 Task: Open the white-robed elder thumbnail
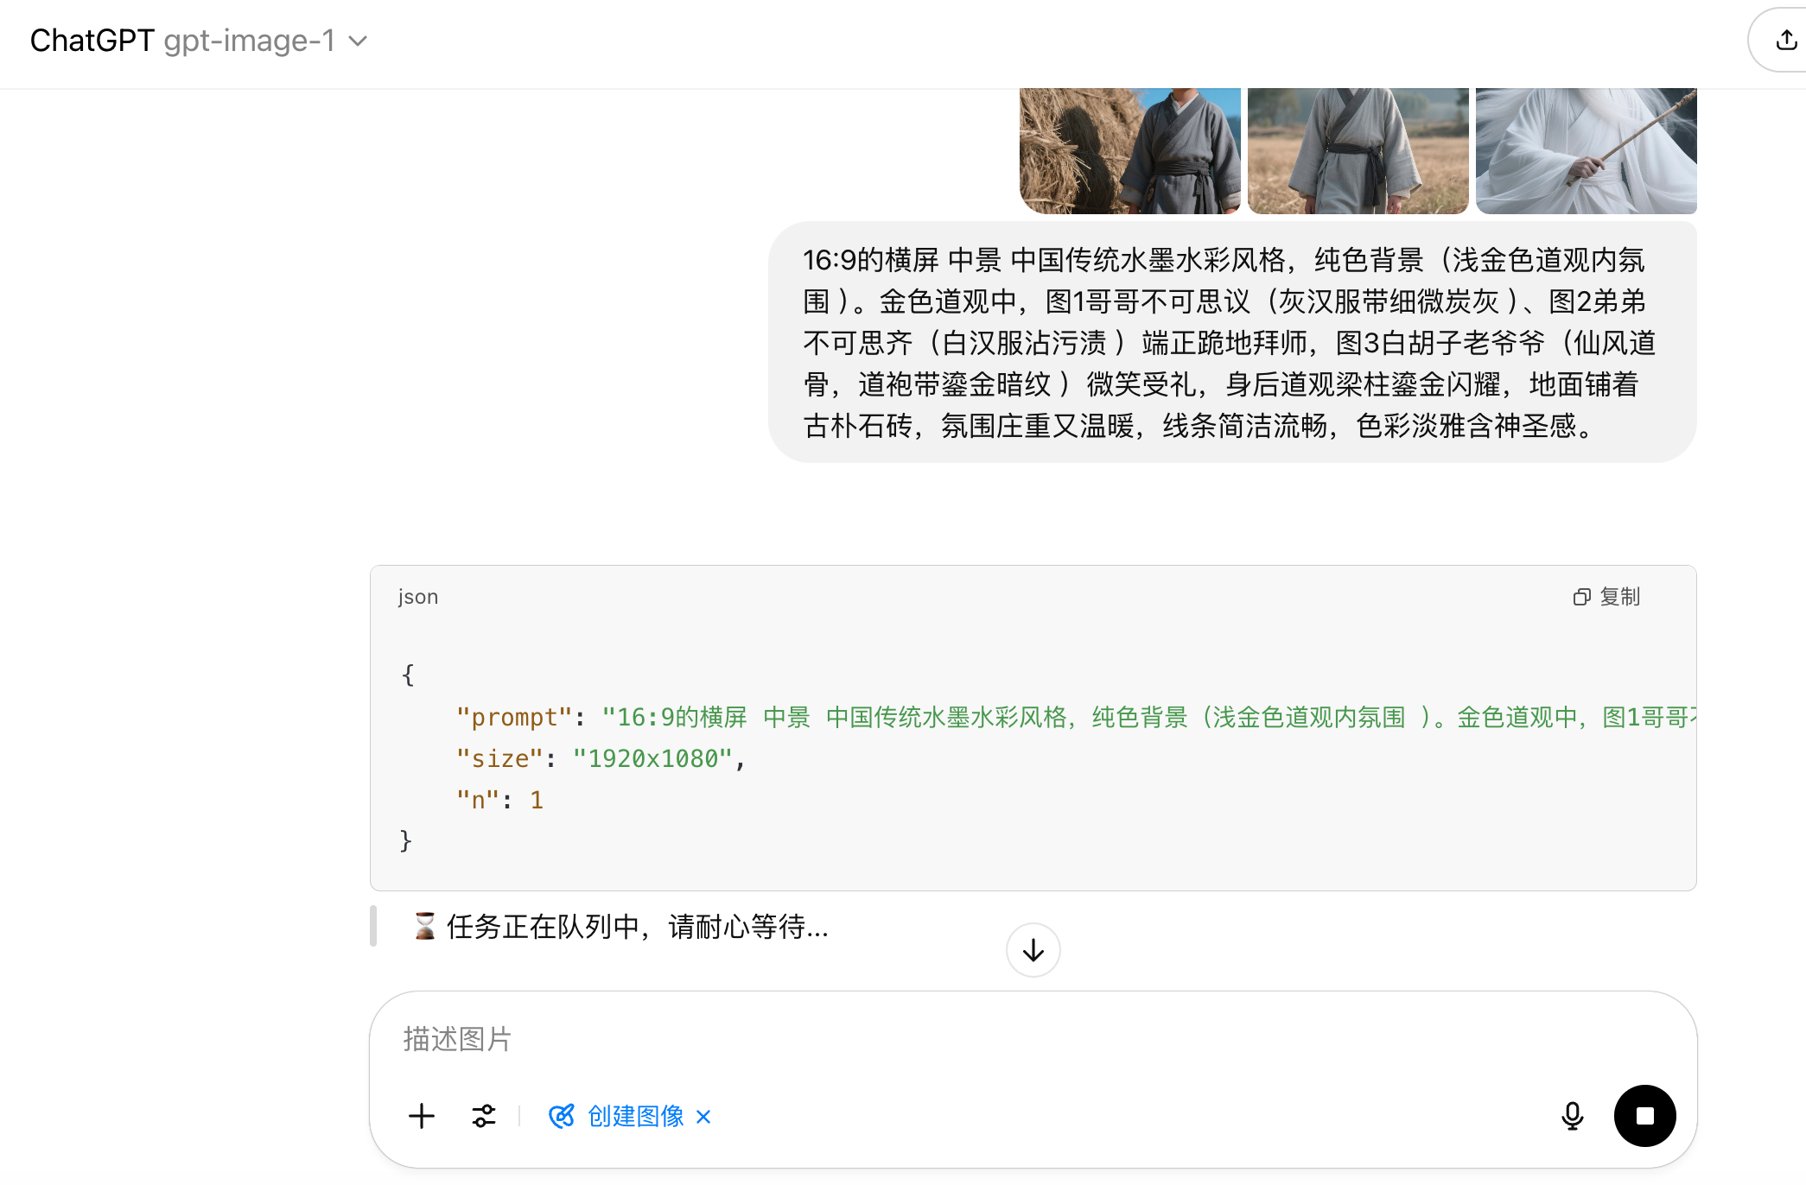(1587, 150)
